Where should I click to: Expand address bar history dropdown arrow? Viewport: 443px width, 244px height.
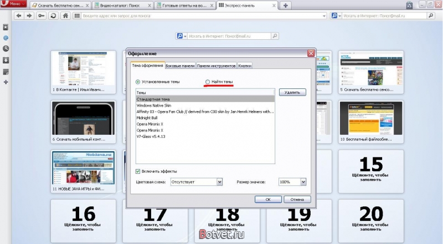(324, 16)
